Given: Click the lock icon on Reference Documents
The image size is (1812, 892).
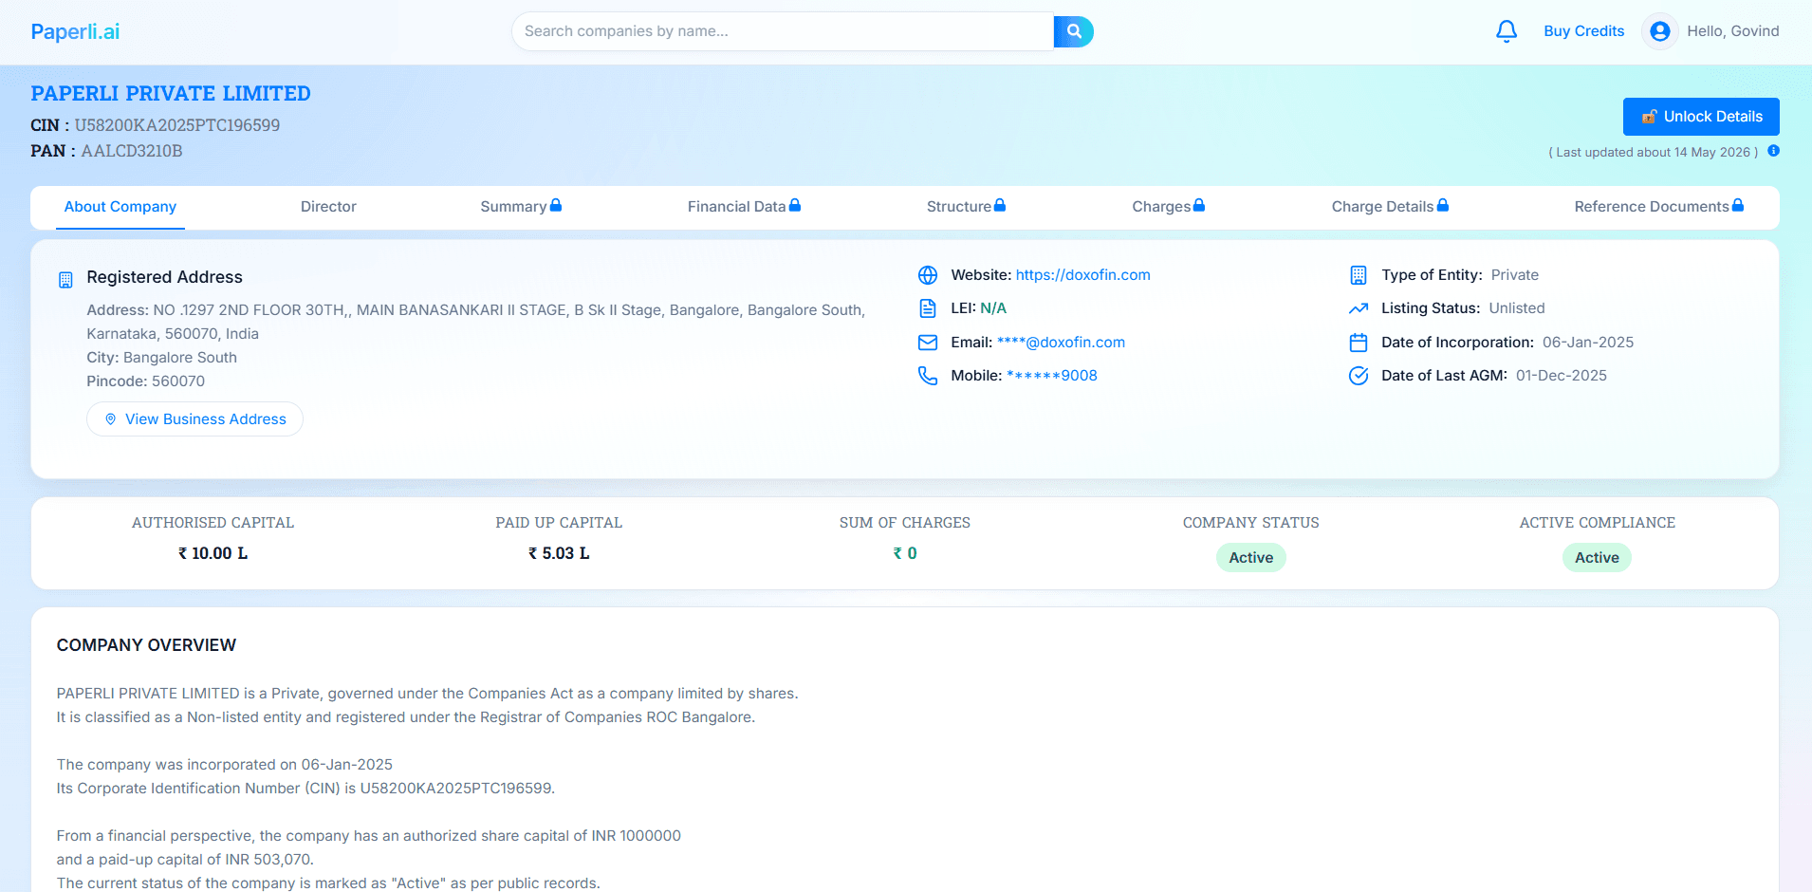Looking at the screenshot, I should 1738,205.
